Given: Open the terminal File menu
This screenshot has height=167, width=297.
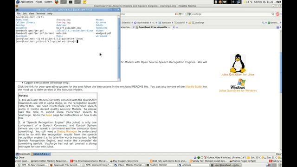Looking at the screenshot, I should pyautogui.click(x=19, y=13).
